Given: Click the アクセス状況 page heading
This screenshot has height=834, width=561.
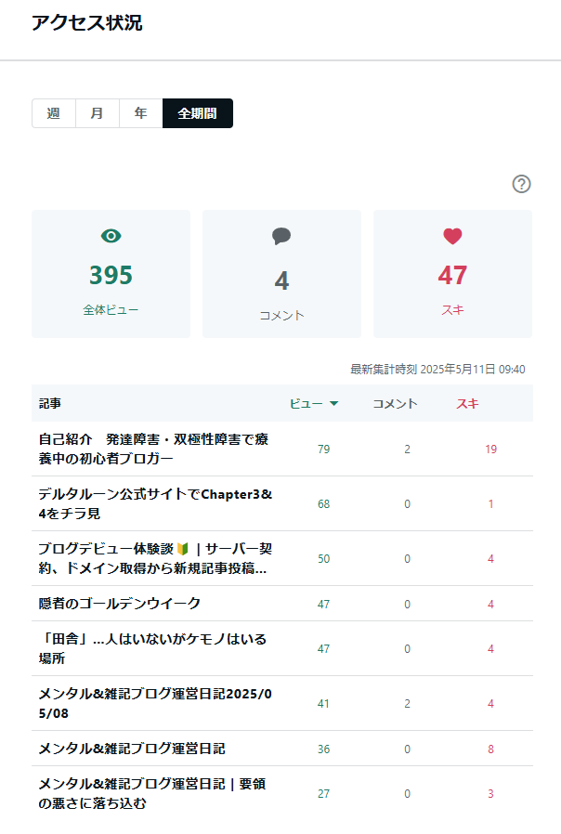Looking at the screenshot, I should tap(86, 23).
